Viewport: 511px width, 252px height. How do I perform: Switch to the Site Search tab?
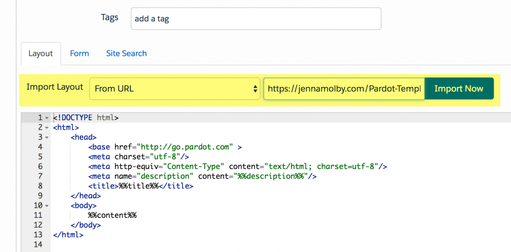tap(126, 54)
